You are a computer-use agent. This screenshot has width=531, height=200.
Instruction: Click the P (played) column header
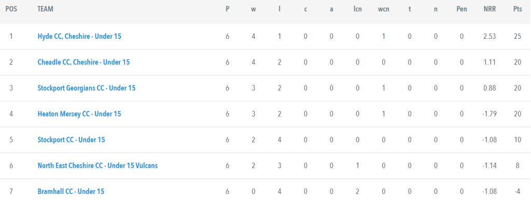[228, 9]
